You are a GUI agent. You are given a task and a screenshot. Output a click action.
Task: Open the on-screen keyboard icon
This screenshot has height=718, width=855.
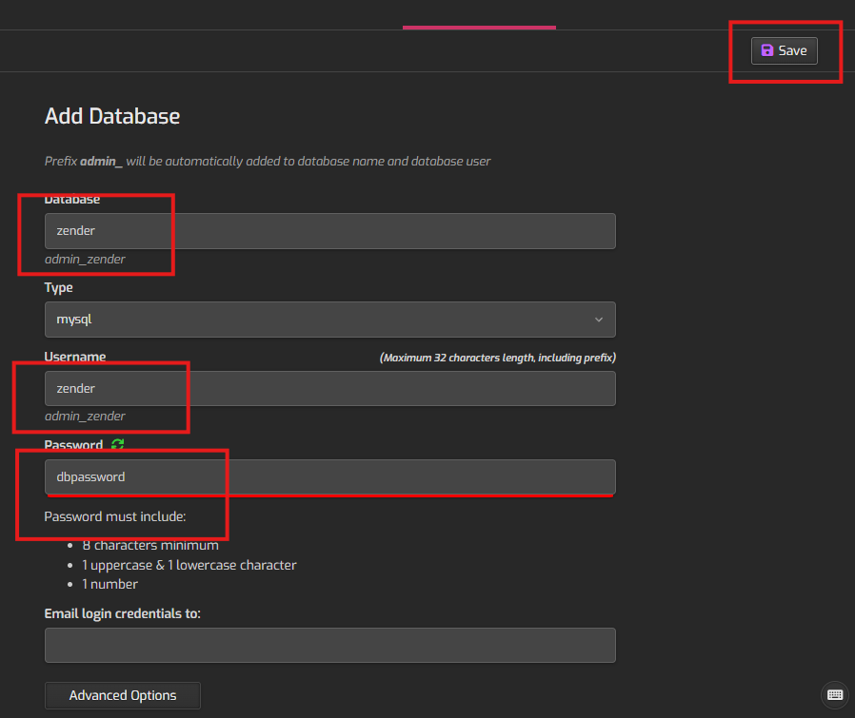(x=834, y=693)
